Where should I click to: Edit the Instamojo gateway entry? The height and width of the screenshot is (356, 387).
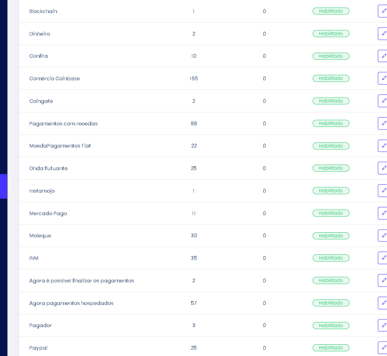pos(383,191)
